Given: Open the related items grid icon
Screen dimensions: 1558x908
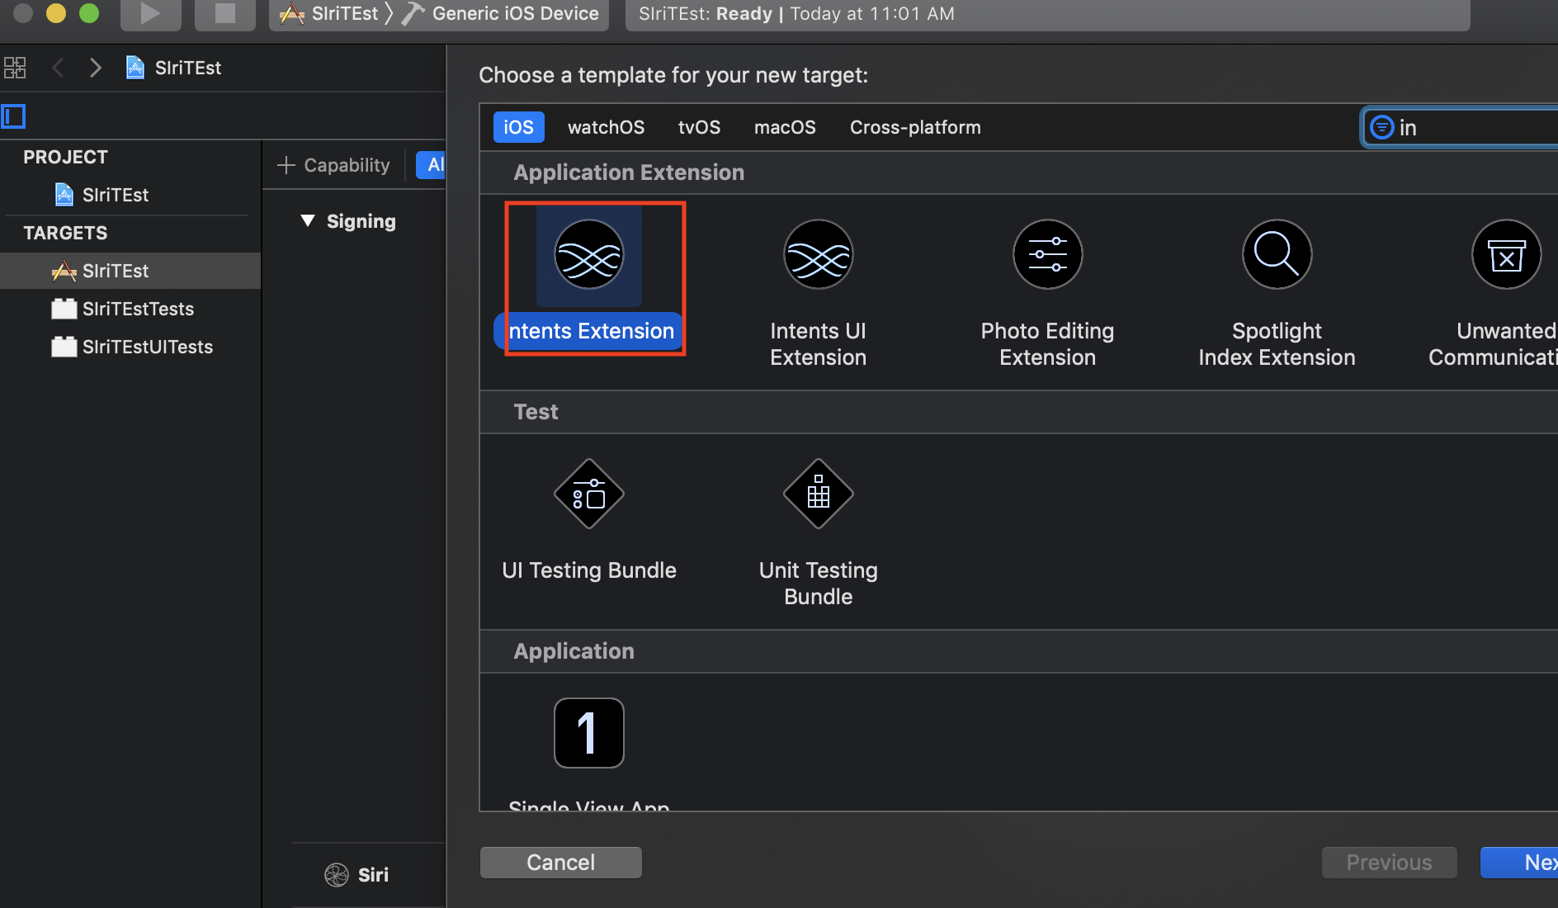Looking at the screenshot, I should point(15,68).
